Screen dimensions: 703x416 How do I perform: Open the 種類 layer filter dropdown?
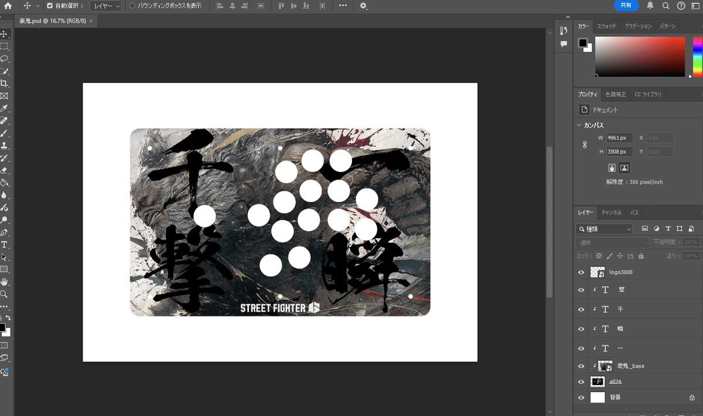[605, 229]
